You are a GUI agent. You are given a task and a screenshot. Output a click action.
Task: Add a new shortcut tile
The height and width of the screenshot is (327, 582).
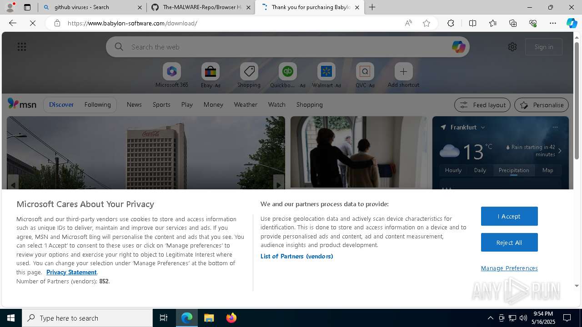pos(403,75)
